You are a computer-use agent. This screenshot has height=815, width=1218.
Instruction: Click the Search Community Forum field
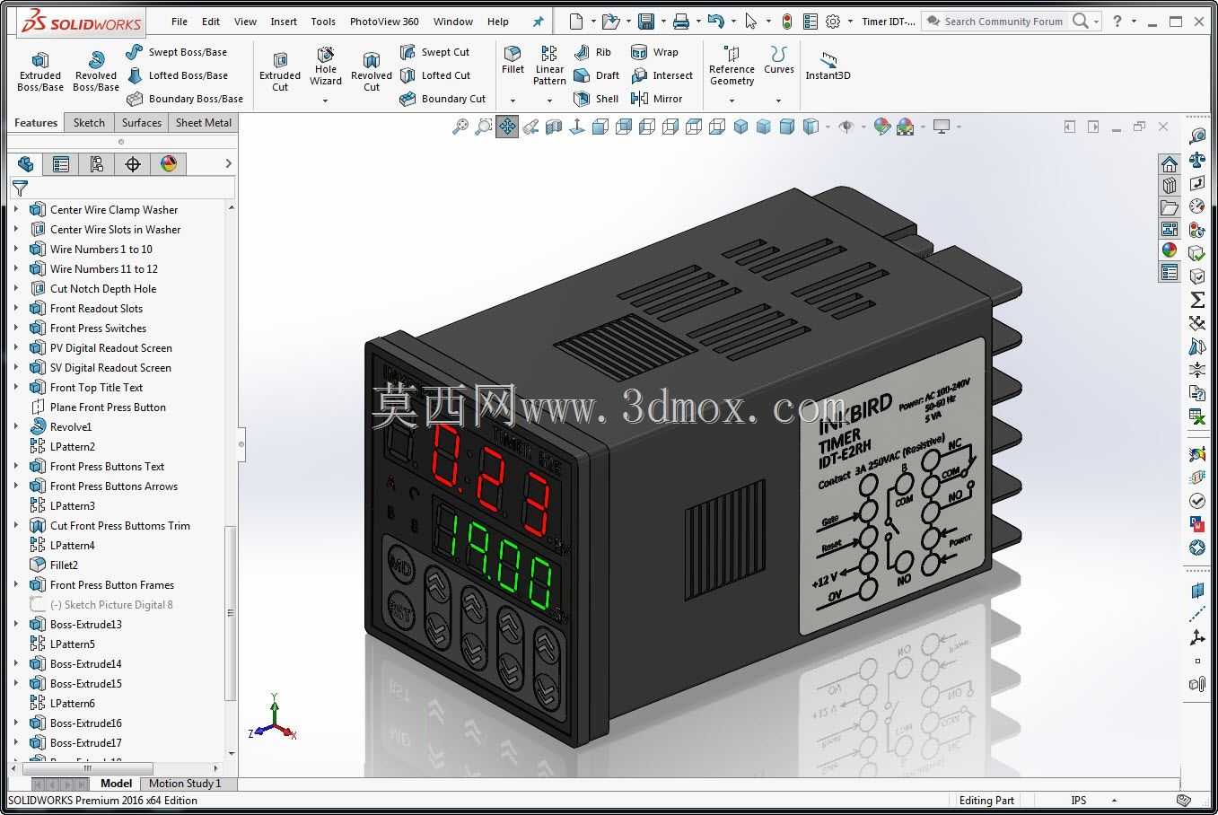pyautogui.click(x=1003, y=22)
